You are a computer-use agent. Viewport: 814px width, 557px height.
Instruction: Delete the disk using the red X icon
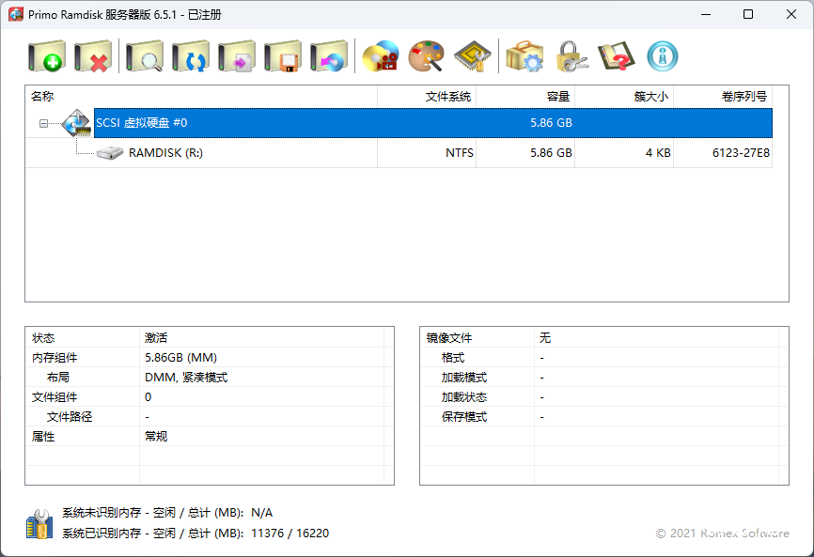pyautogui.click(x=93, y=56)
